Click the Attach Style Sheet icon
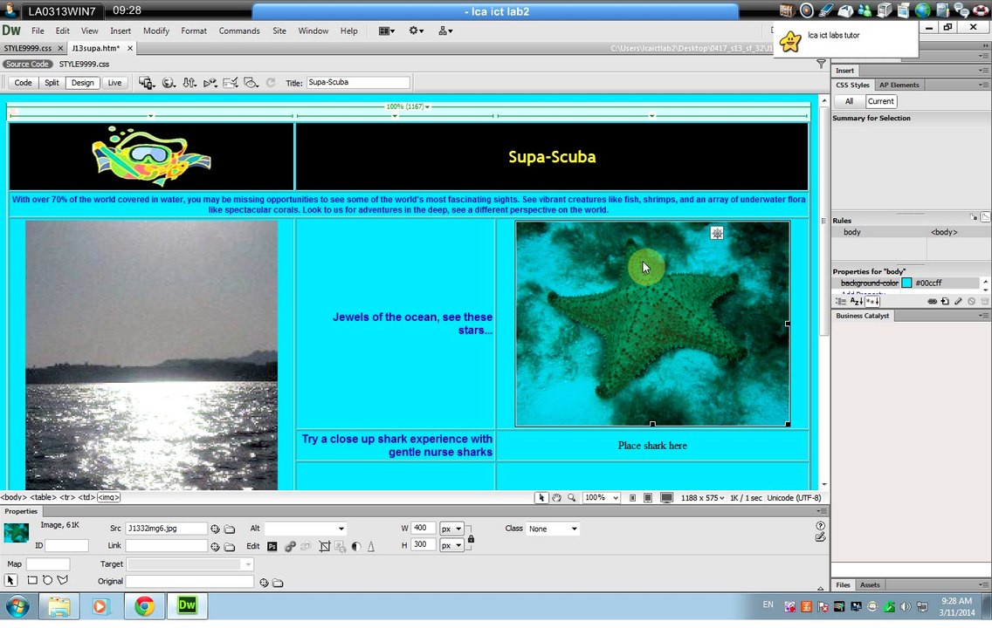992x628 pixels. pos(933,301)
